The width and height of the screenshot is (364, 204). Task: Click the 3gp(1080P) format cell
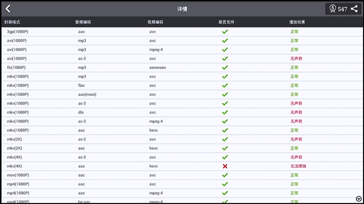pyautogui.click(x=18, y=32)
